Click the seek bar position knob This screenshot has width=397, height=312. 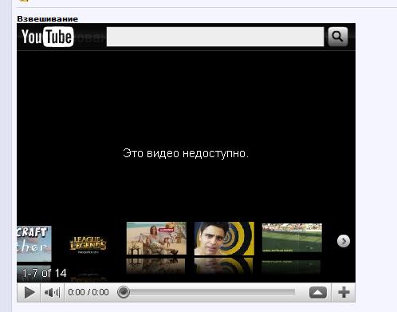pyautogui.click(x=124, y=292)
